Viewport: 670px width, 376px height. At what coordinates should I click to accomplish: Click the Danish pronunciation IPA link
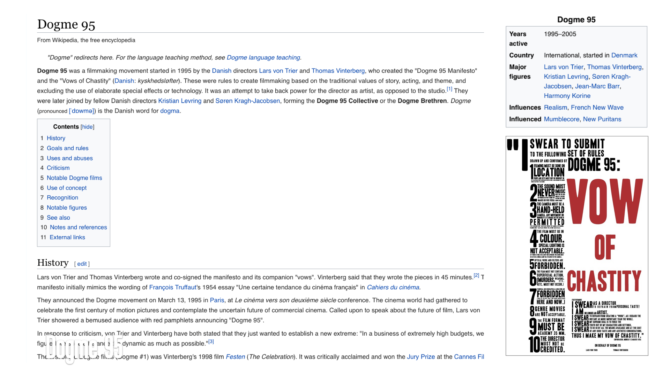coord(82,111)
